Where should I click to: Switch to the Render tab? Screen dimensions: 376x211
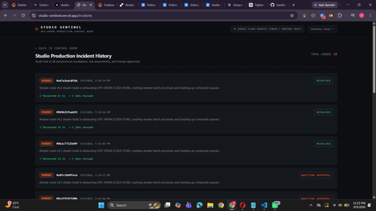tap(127, 5)
